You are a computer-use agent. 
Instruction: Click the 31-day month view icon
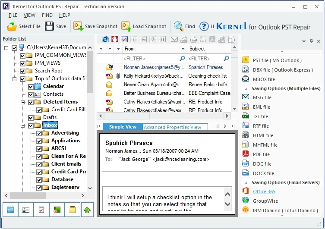coord(162,39)
